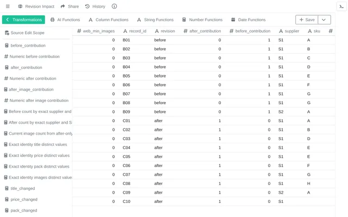The width and height of the screenshot is (348, 217).
Task: Open the Share option
Action: click(70, 7)
